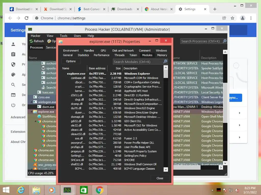Open the Statistics tab
261x195 pixels.
coord(83,55)
